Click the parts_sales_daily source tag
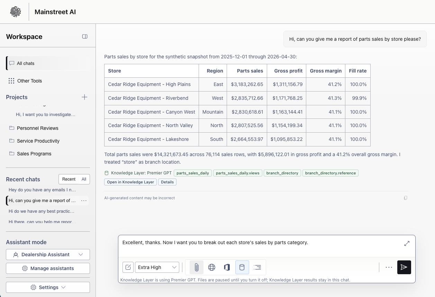Screen dimensions: 435x297 pos(193,173)
